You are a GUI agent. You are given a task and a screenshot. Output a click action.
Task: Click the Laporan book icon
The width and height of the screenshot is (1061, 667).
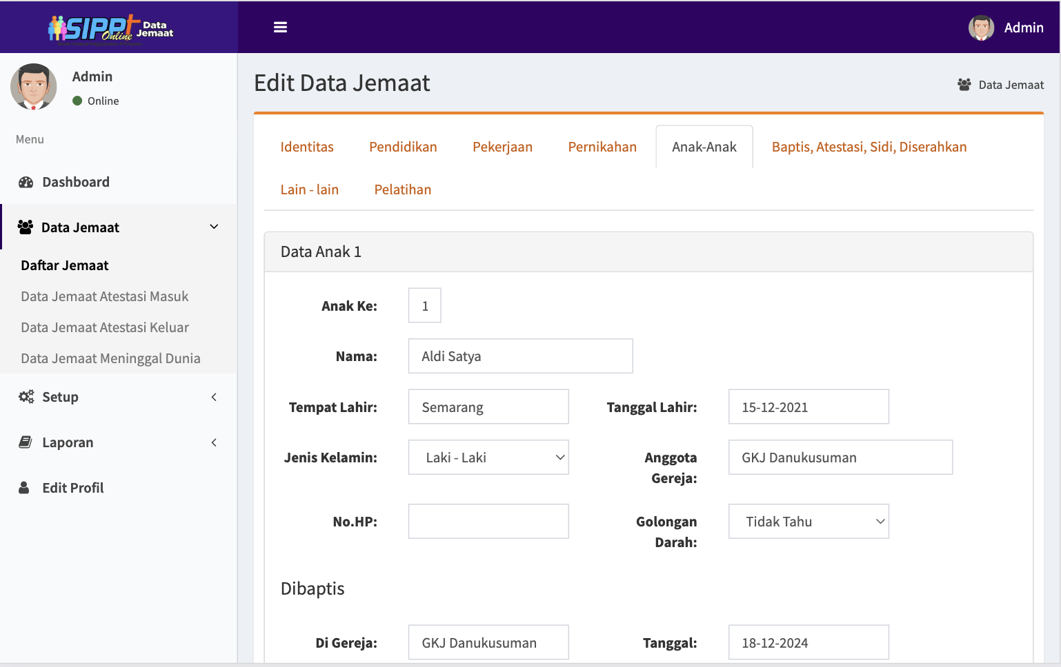point(26,442)
